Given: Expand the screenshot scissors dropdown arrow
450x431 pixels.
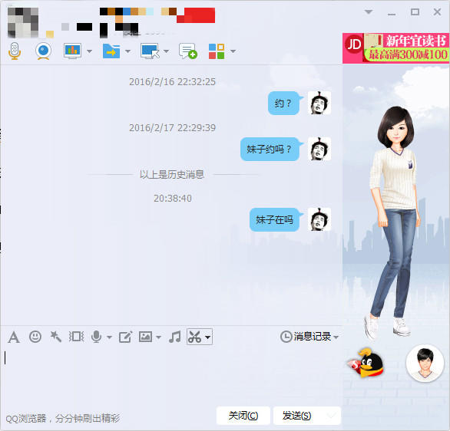Looking at the screenshot, I should click(x=208, y=337).
